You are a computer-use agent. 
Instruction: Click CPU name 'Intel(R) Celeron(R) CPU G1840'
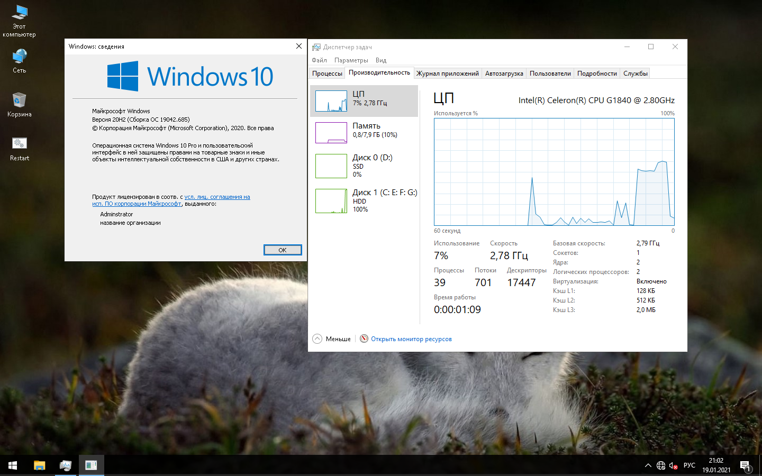point(596,100)
